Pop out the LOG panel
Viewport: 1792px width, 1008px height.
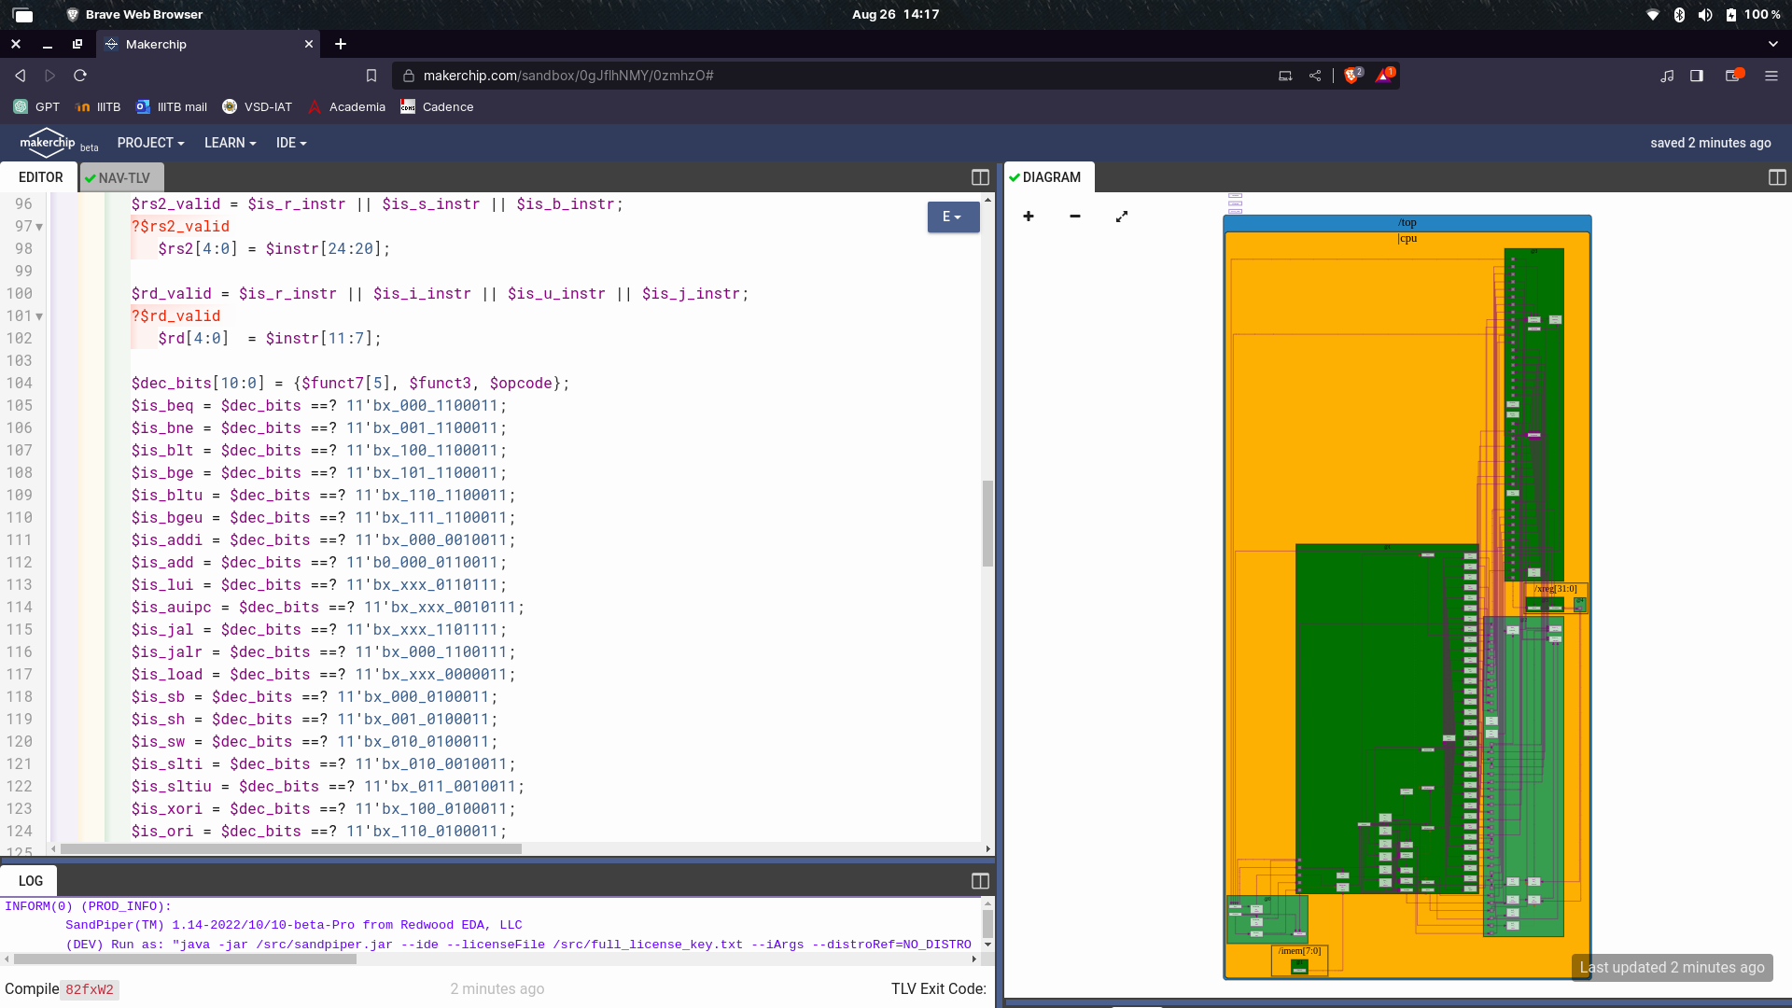[x=980, y=880]
